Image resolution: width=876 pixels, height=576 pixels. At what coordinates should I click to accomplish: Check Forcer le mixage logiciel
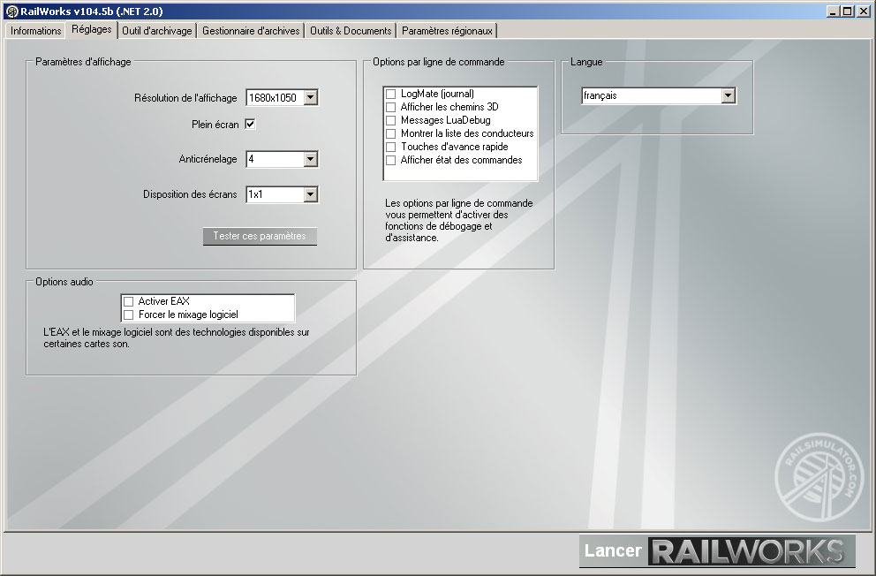(x=129, y=315)
